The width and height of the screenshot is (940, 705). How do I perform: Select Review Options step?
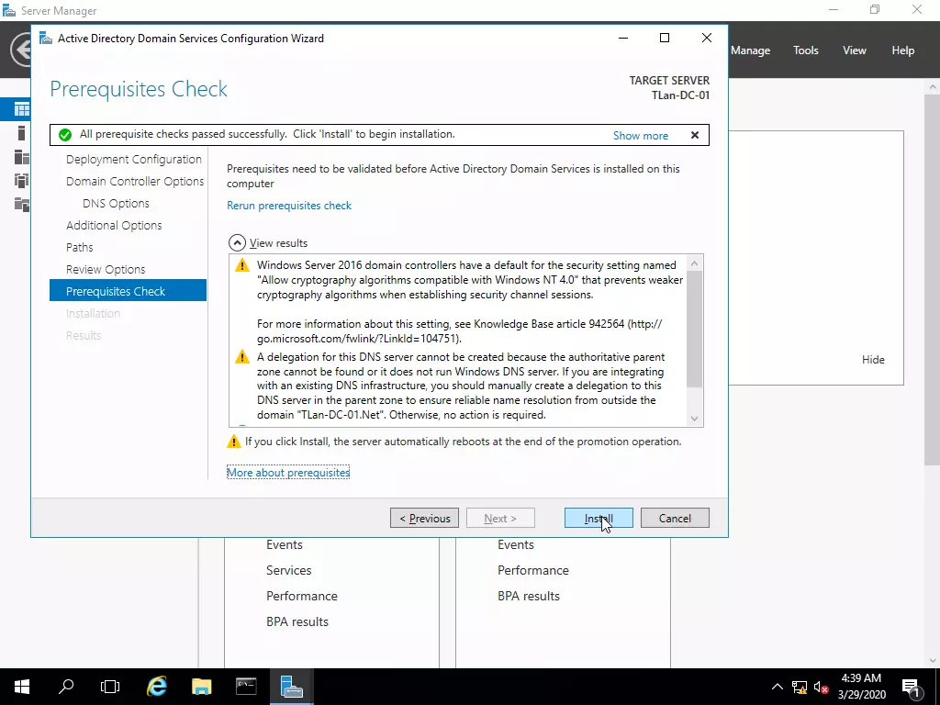pyautogui.click(x=106, y=269)
